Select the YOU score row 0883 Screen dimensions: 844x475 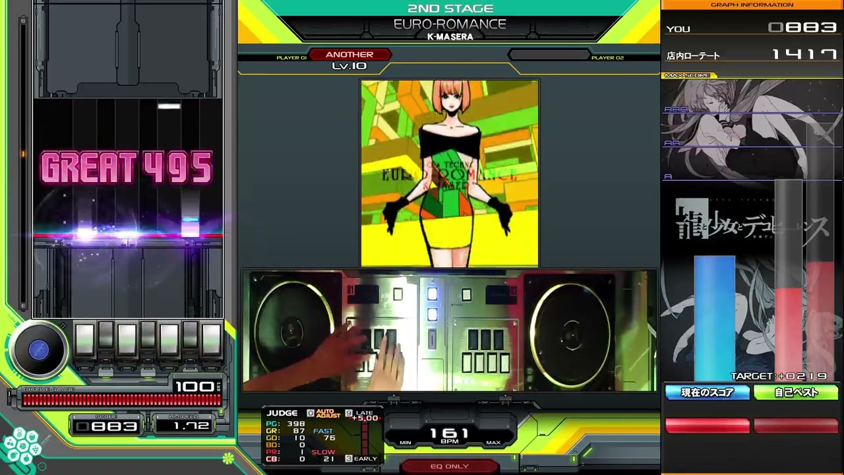[x=752, y=28]
